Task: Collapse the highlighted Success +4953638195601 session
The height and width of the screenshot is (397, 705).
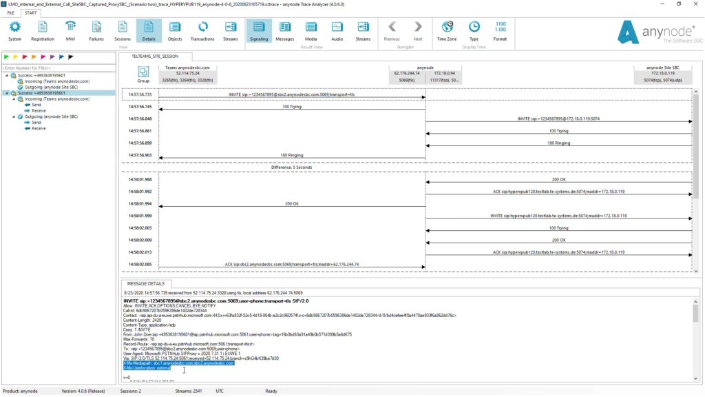Action: (x=7, y=93)
